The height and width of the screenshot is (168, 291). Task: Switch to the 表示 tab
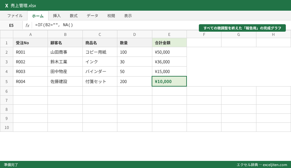pos(128,16)
